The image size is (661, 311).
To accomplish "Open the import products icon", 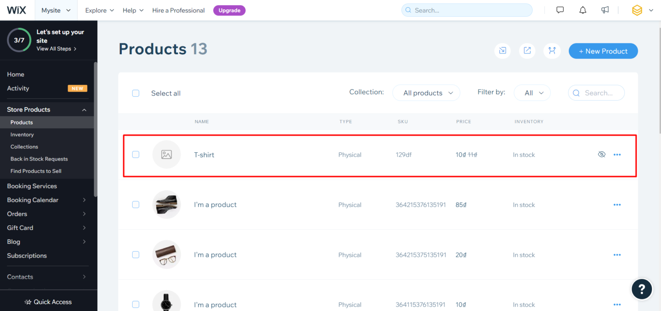I will point(503,51).
